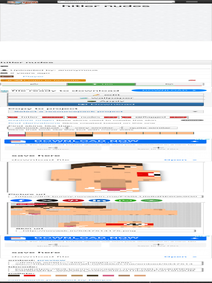This screenshot has height=283, width=212.
Task: Click Save to My Files in the lower ad
Action: pyautogui.click(x=158, y=245)
